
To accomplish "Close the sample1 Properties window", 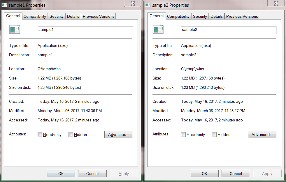I will [133, 3].
